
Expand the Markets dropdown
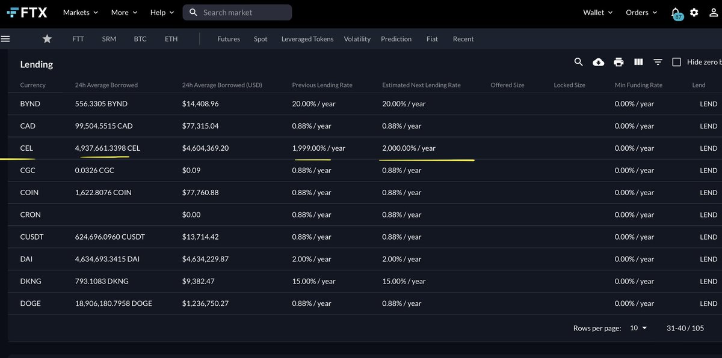point(81,12)
